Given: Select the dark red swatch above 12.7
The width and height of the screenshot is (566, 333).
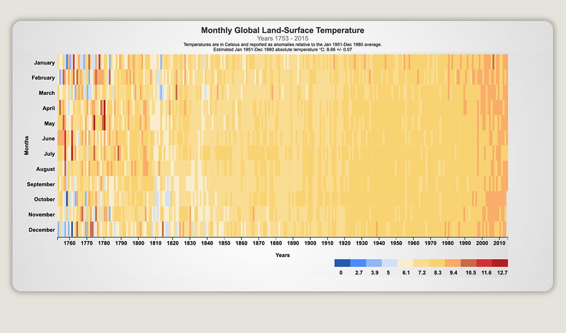Looking at the screenshot, I should pos(500,263).
